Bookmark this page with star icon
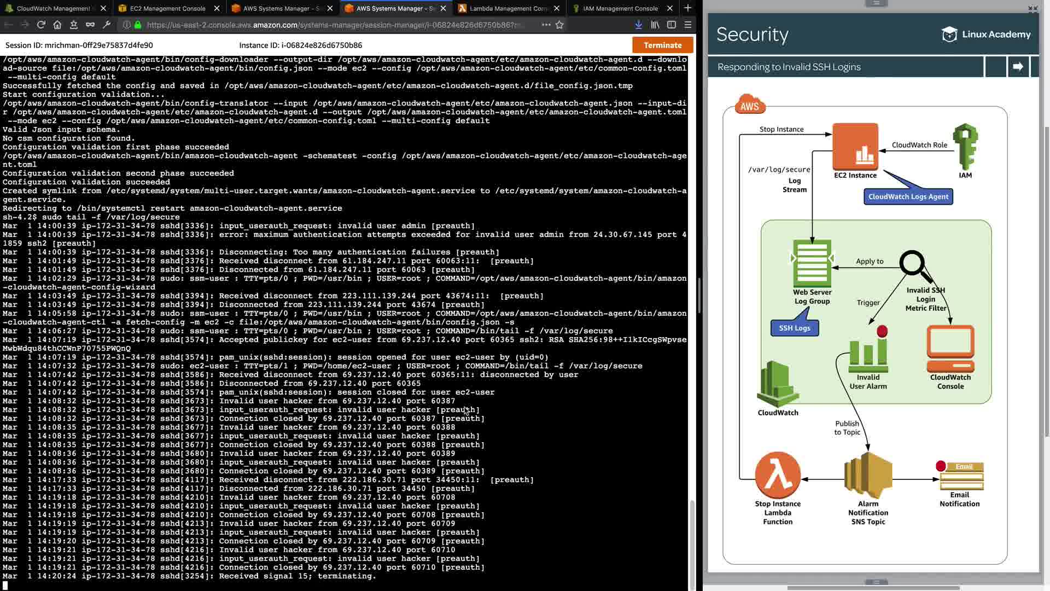Image resolution: width=1050 pixels, height=591 pixels. [x=559, y=25]
